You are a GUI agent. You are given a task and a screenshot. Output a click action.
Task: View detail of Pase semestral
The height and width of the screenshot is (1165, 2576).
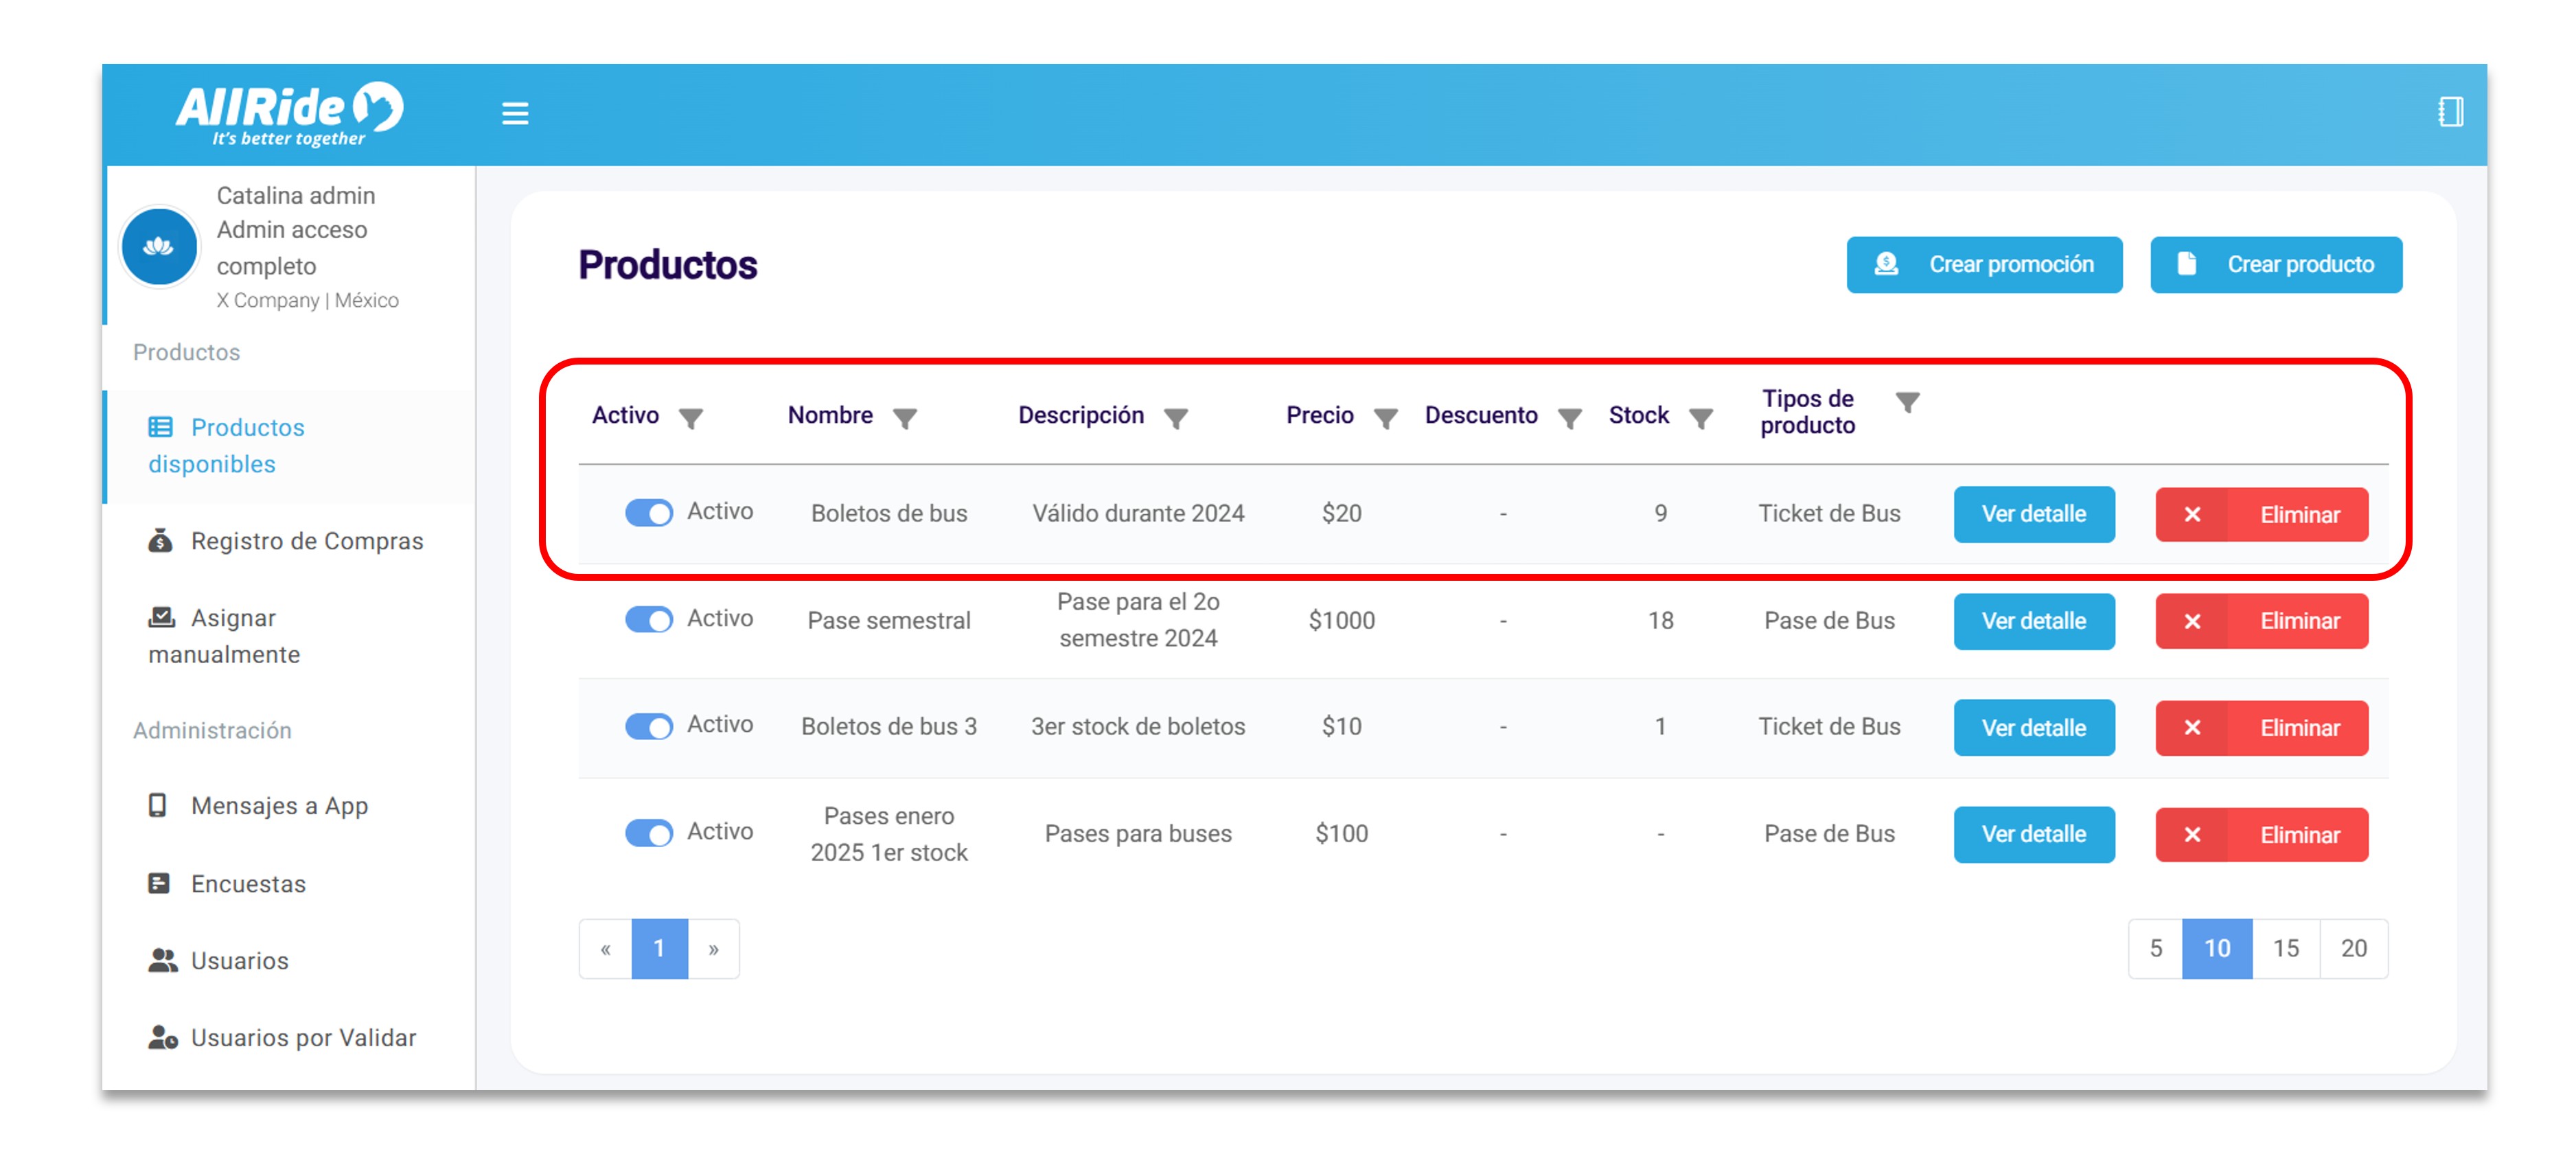2034,621
